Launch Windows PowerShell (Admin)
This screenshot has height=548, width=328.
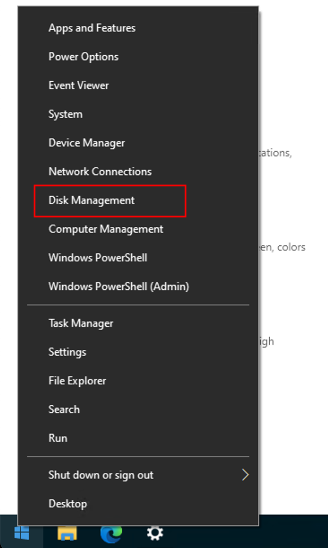[x=138, y=287]
